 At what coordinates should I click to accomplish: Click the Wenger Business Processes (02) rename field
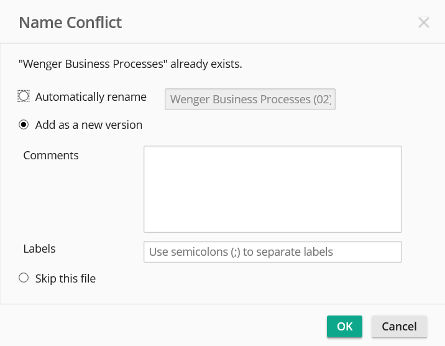pyautogui.click(x=250, y=100)
